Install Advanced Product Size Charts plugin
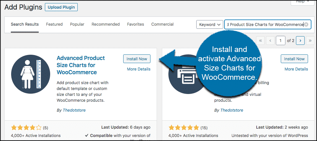The width and height of the screenshot is (317, 141). (x=137, y=59)
